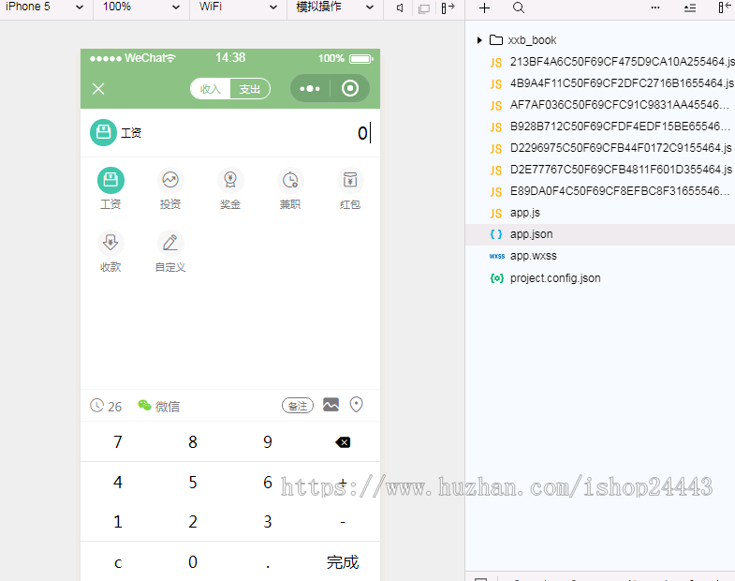735x581 pixels.
Task: Open the 100% zoom dropdown
Action: point(141,7)
